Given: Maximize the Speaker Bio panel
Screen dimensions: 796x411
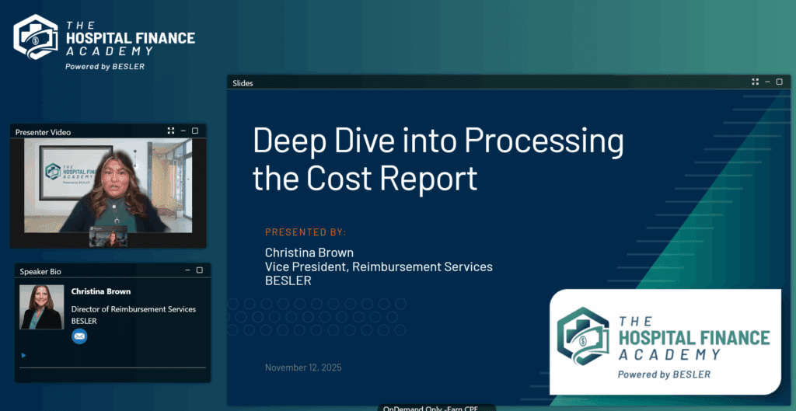Looking at the screenshot, I should coord(200,270).
